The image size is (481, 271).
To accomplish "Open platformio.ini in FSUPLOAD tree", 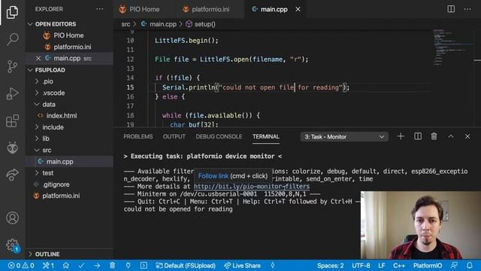I will click(61, 196).
